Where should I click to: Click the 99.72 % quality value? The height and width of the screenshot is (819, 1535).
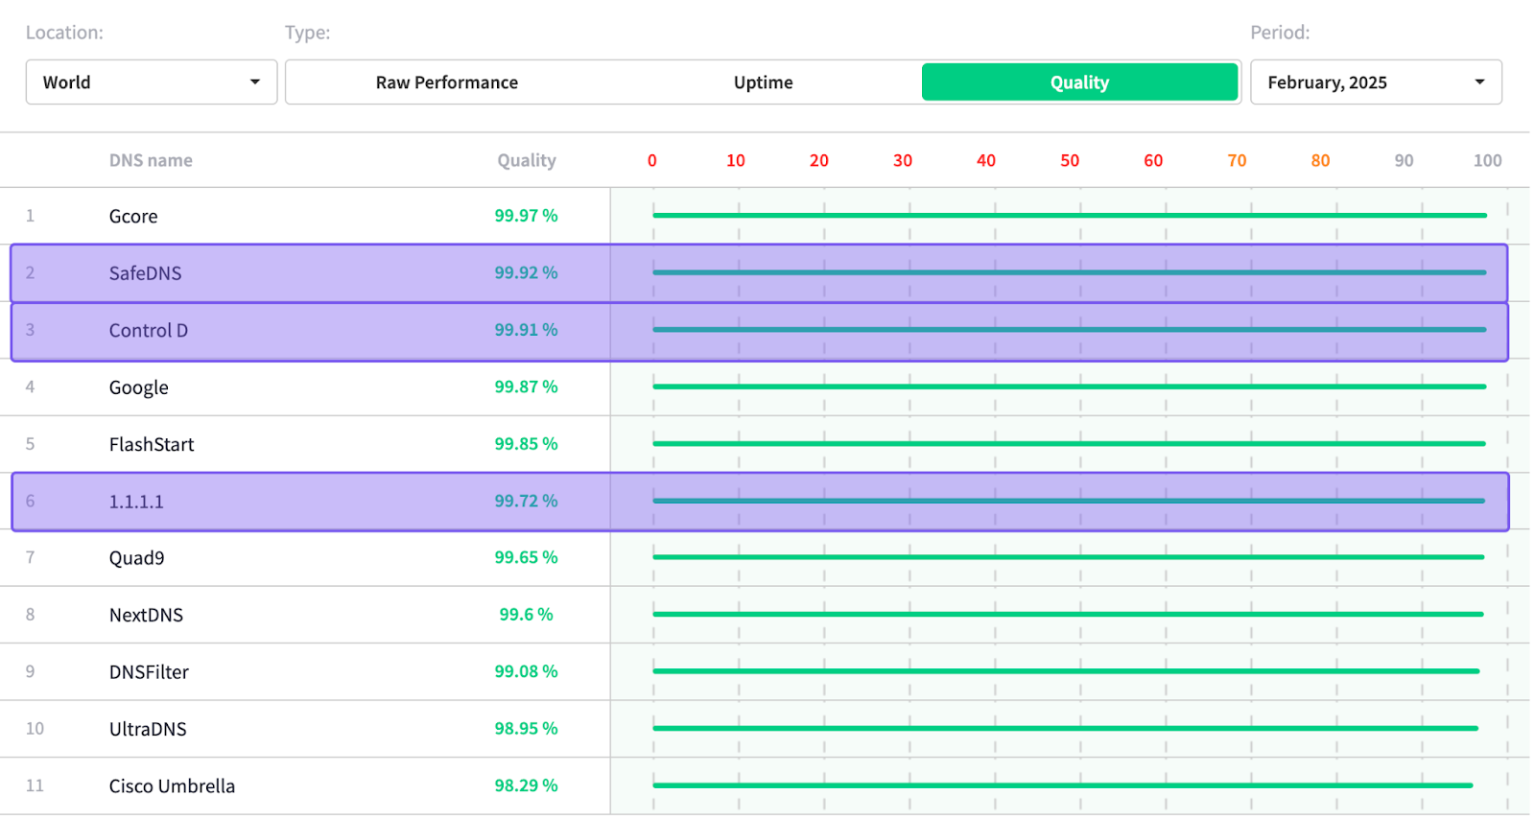[526, 501]
